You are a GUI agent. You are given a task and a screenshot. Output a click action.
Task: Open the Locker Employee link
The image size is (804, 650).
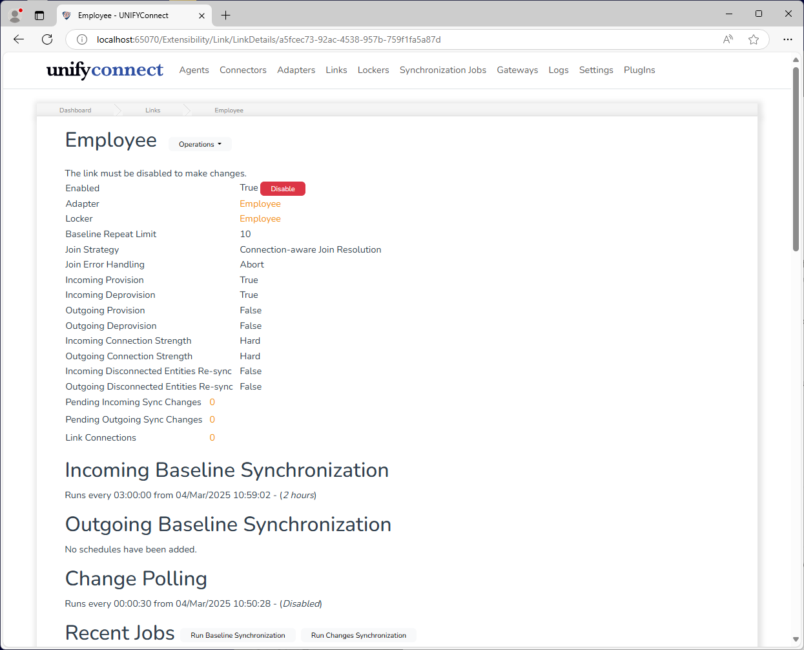coord(260,218)
